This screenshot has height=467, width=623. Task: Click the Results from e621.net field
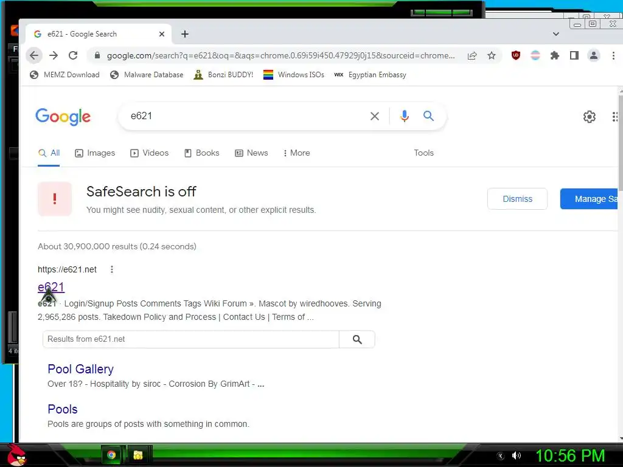coord(190,339)
